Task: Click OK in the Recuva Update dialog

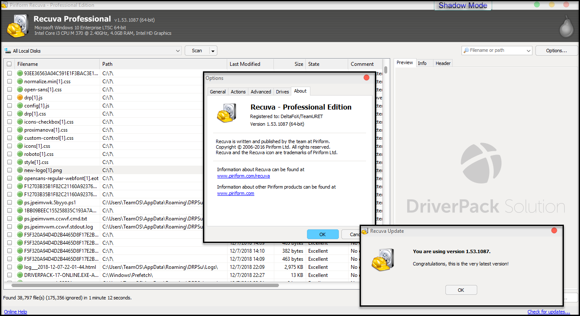Action: 461,290
